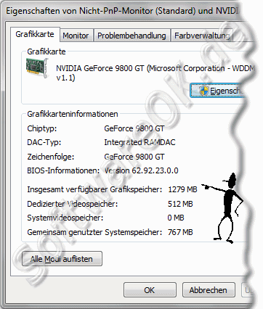Click the Zeichenfolge label
The height and width of the screenshot is (309, 263).
(50, 157)
